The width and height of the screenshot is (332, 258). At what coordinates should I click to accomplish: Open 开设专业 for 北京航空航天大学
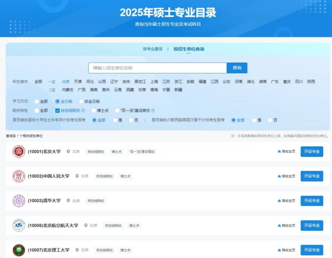[x=312, y=225]
